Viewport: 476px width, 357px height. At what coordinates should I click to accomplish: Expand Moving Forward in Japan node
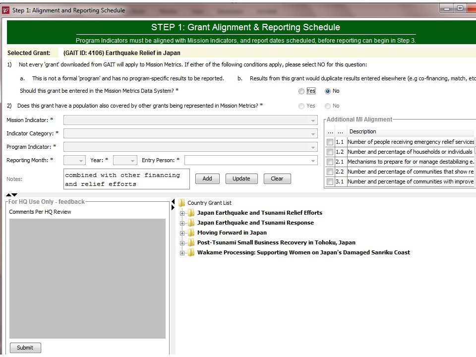pyautogui.click(x=182, y=234)
